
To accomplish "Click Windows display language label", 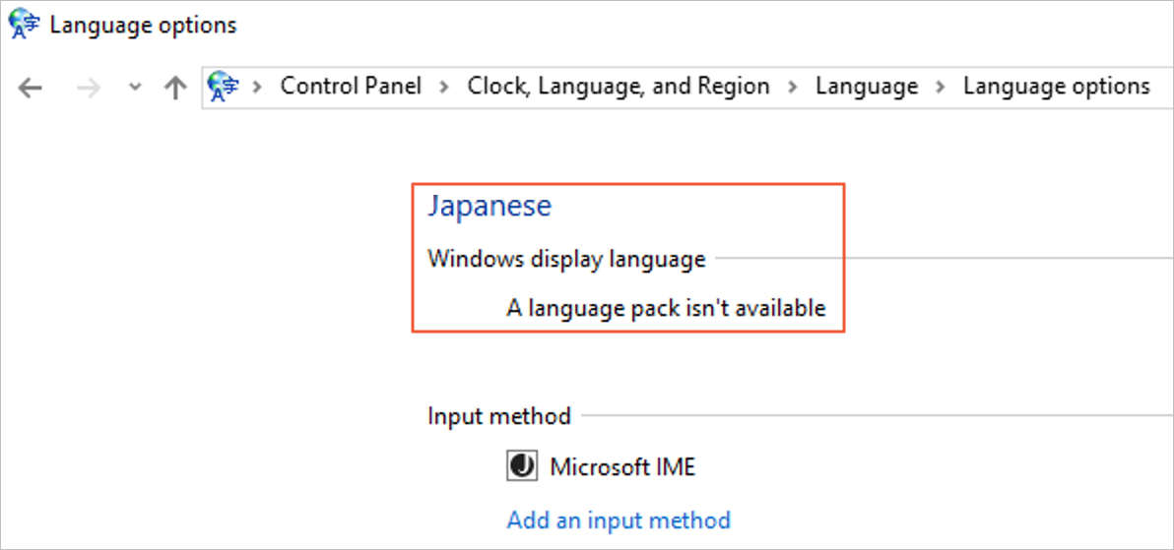I will pyautogui.click(x=566, y=259).
